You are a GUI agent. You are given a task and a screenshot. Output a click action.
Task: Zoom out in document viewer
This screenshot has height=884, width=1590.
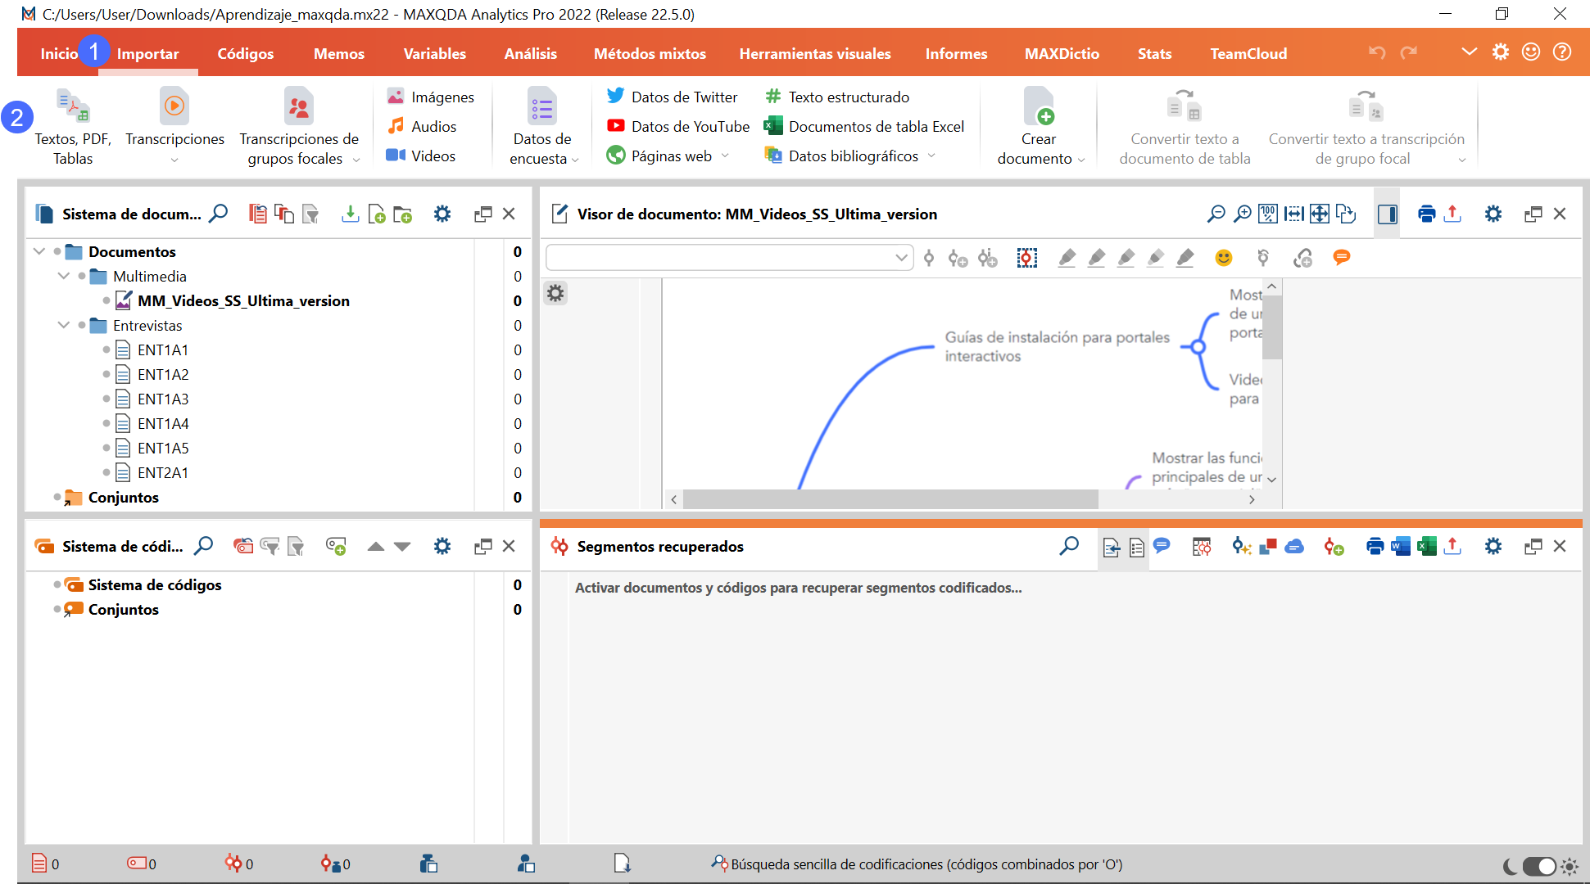tap(1216, 214)
